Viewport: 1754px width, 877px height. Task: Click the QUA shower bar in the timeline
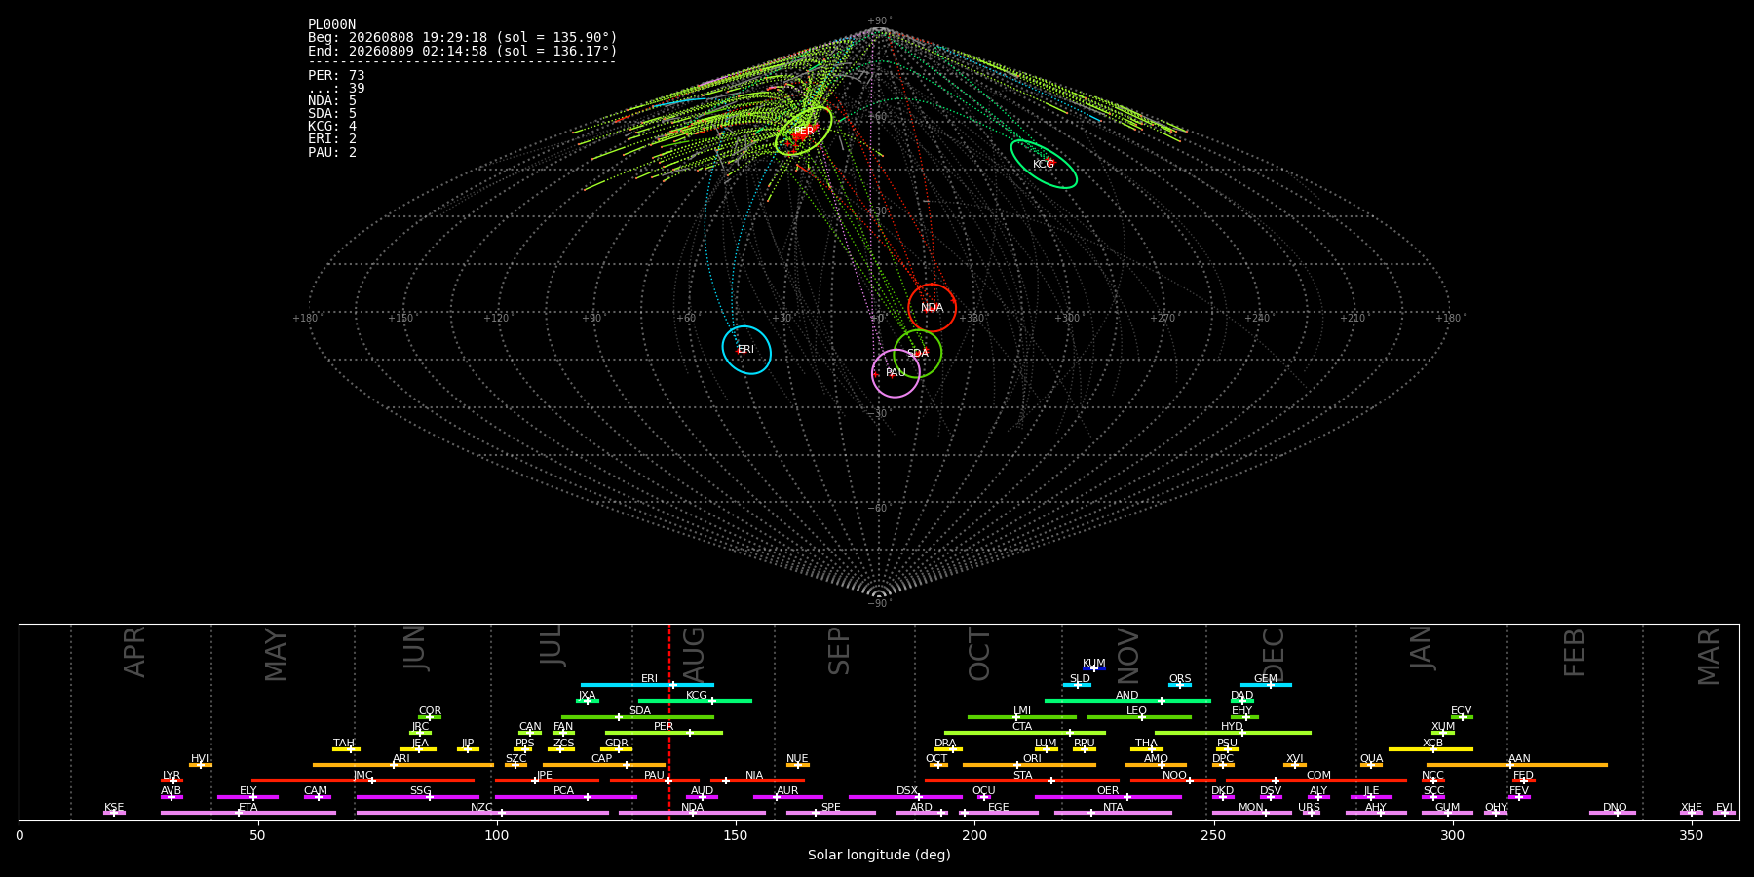[x=1371, y=765]
